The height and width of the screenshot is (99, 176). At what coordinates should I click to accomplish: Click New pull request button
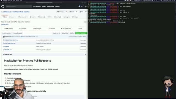pos(18,33)
